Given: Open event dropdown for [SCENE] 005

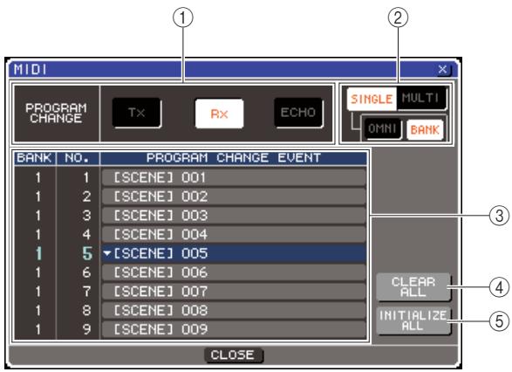Looking at the screenshot, I should click(107, 253).
